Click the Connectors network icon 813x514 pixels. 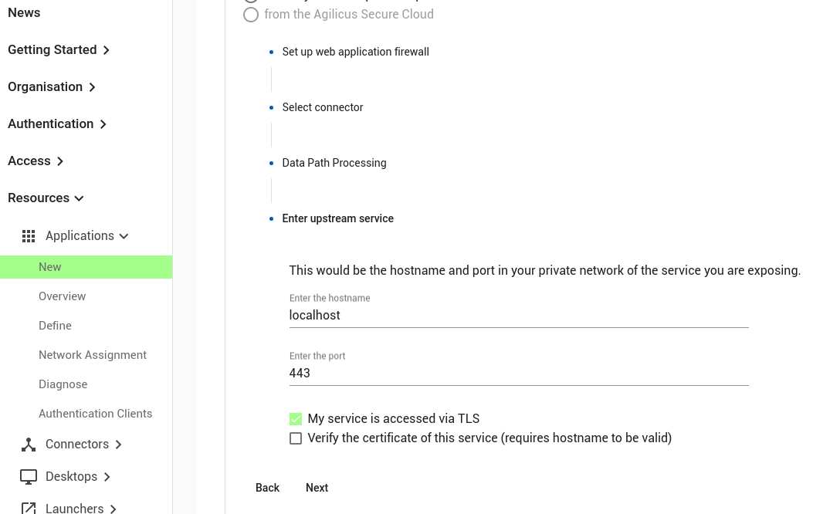pyautogui.click(x=29, y=445)
